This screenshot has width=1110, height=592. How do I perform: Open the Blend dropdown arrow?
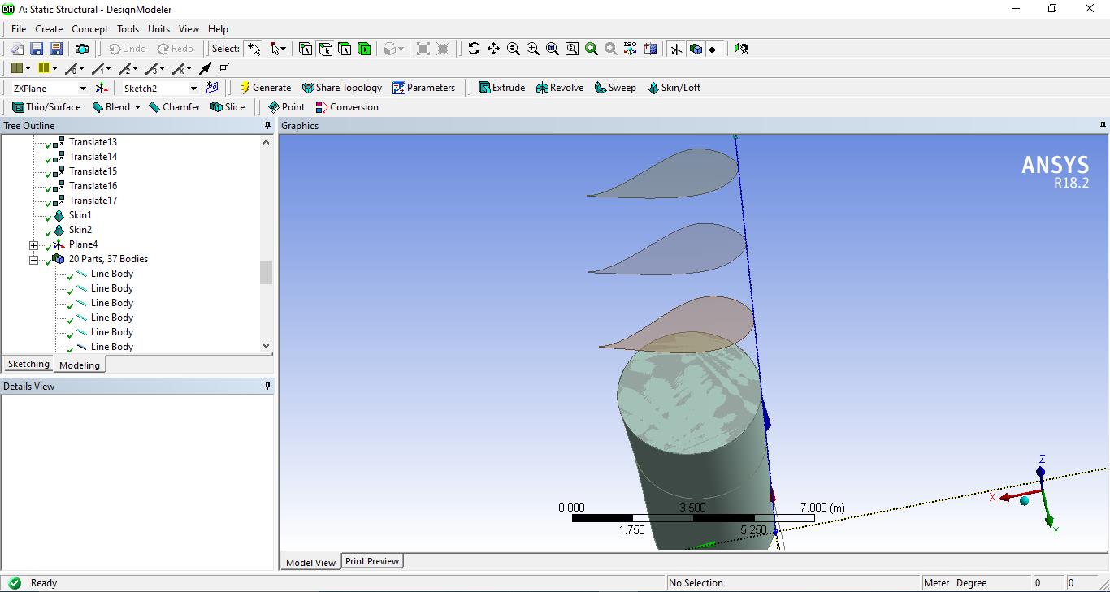coord(137,106)
